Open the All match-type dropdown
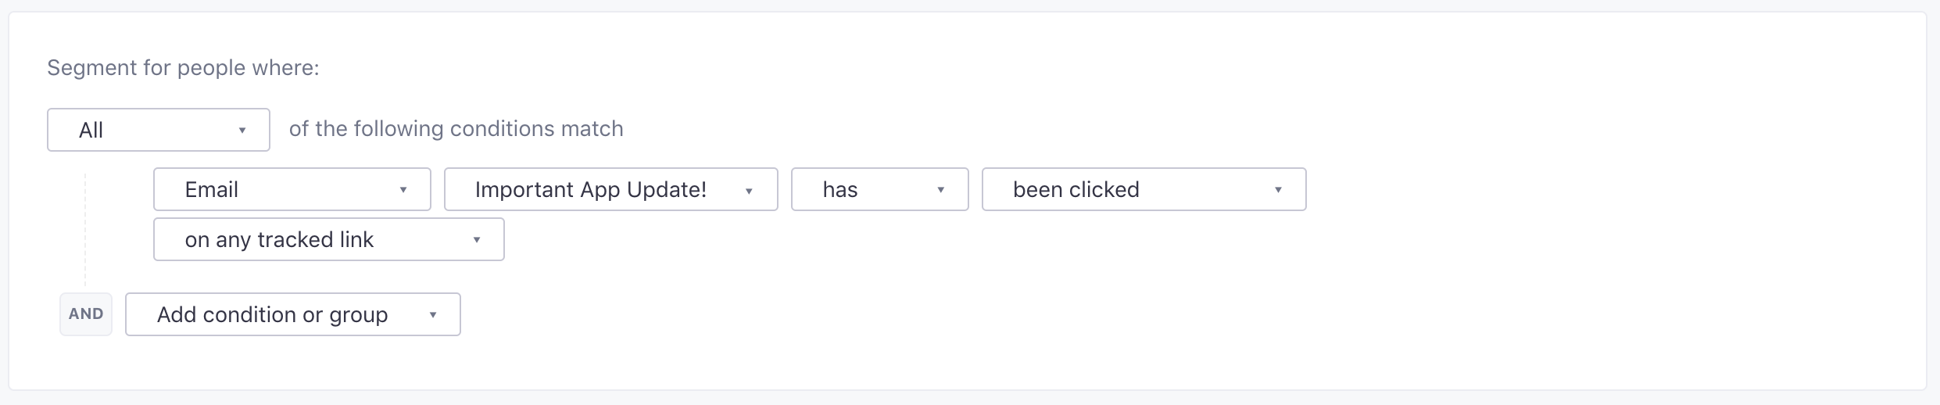1940x405 pixels. click(158, 130)
